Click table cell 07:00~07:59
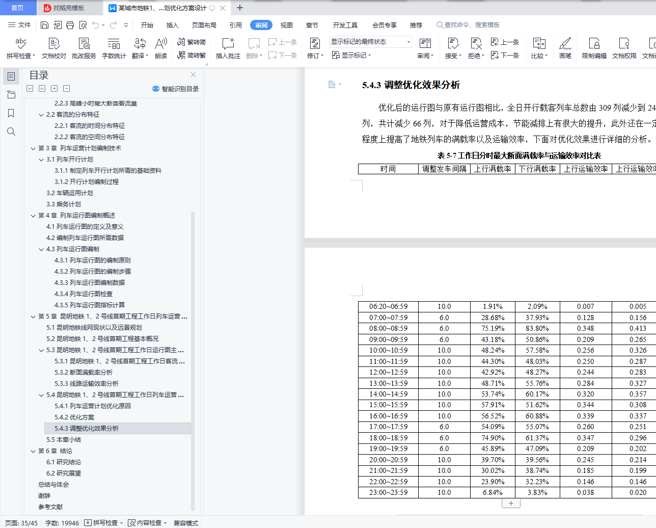 pos(388,318)
